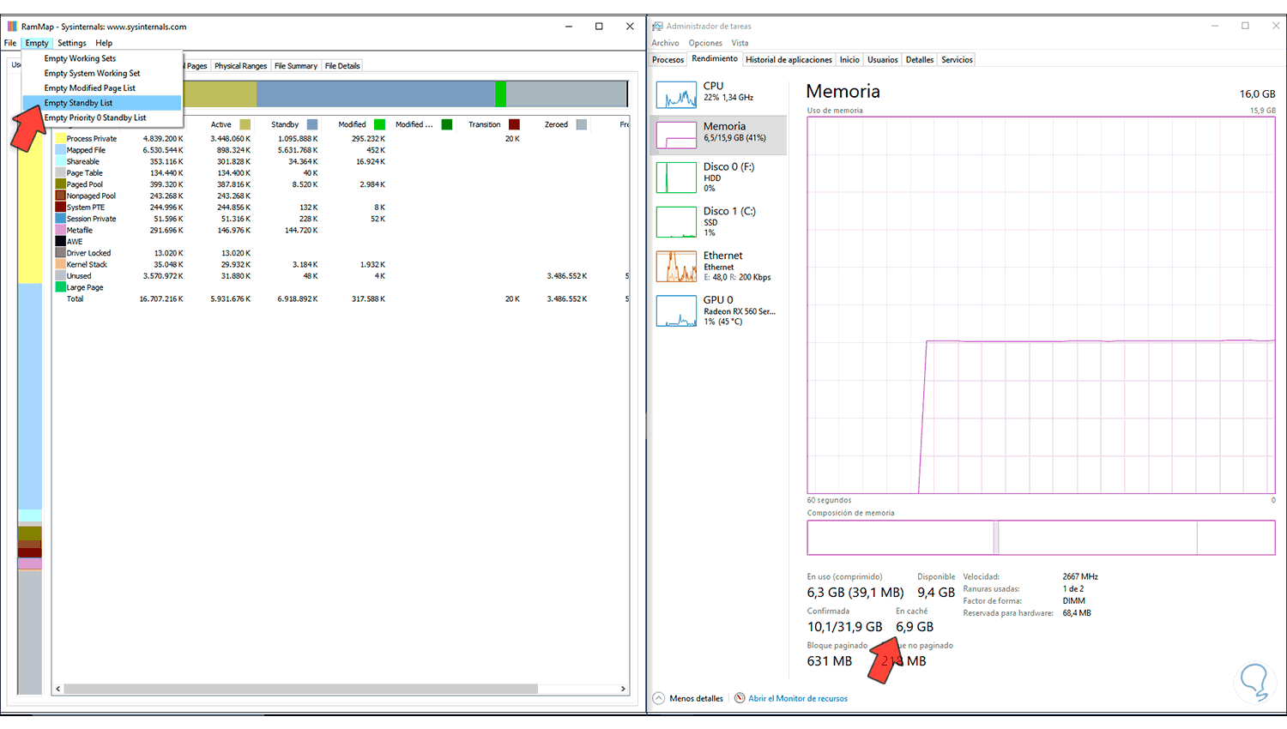This screenshot has height=729, width=1287.
Task: Click the En caché value 6,9 GB
Action: [x=915, y=627]
